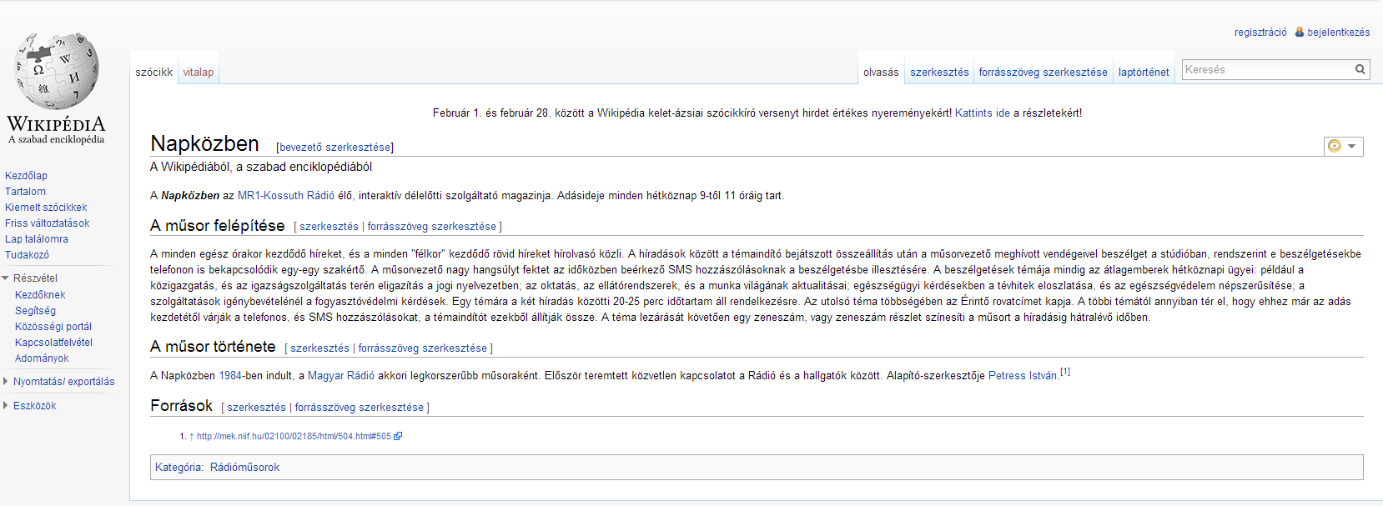Click footnote reference [1]
The width and height of the screenshot is (1383, 506).
[1065, 372]
